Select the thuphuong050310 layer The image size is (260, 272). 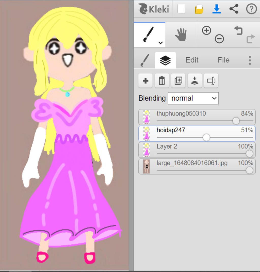[197, 117]
